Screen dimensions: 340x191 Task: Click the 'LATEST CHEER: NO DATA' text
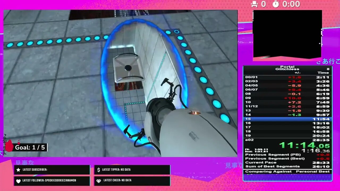[x=117, y=180]
